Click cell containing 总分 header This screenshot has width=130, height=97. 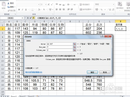88,25
